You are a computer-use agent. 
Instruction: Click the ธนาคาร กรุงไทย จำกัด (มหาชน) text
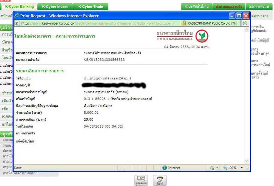106,92
